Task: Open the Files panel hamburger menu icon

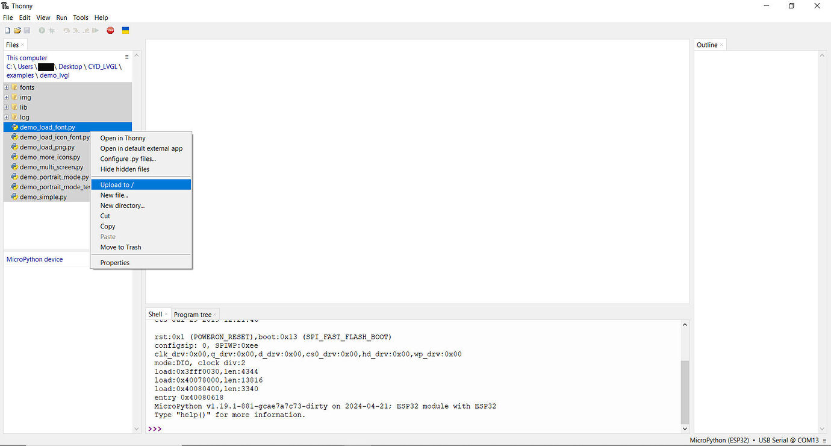Action: (x=126, y=57)
